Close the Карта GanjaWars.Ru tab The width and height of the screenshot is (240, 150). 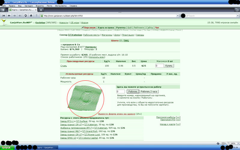coord(36,10)
